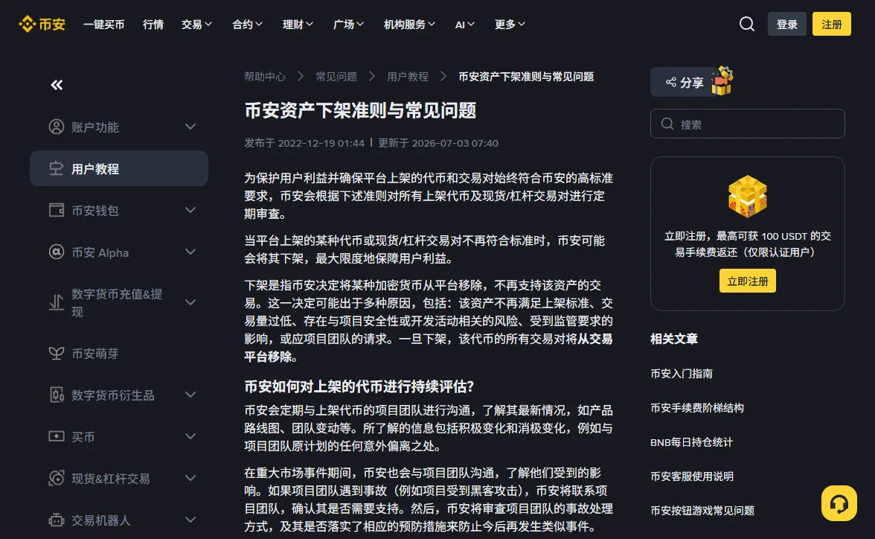Expand the 交易机器人 section chevron
Viewport: 875px width, 539px height.
click(190, 520)
